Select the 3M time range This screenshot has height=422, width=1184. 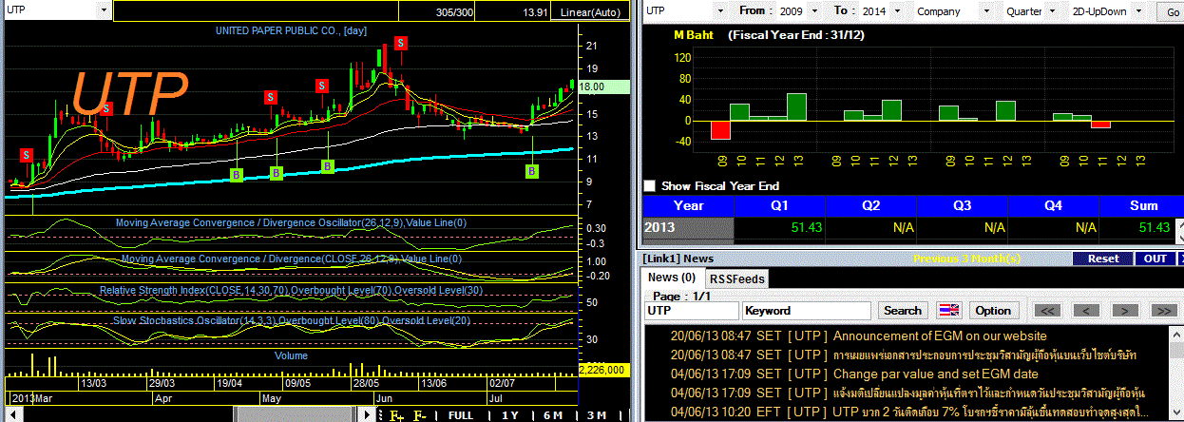pyautogui.click(x=596, y=415)
